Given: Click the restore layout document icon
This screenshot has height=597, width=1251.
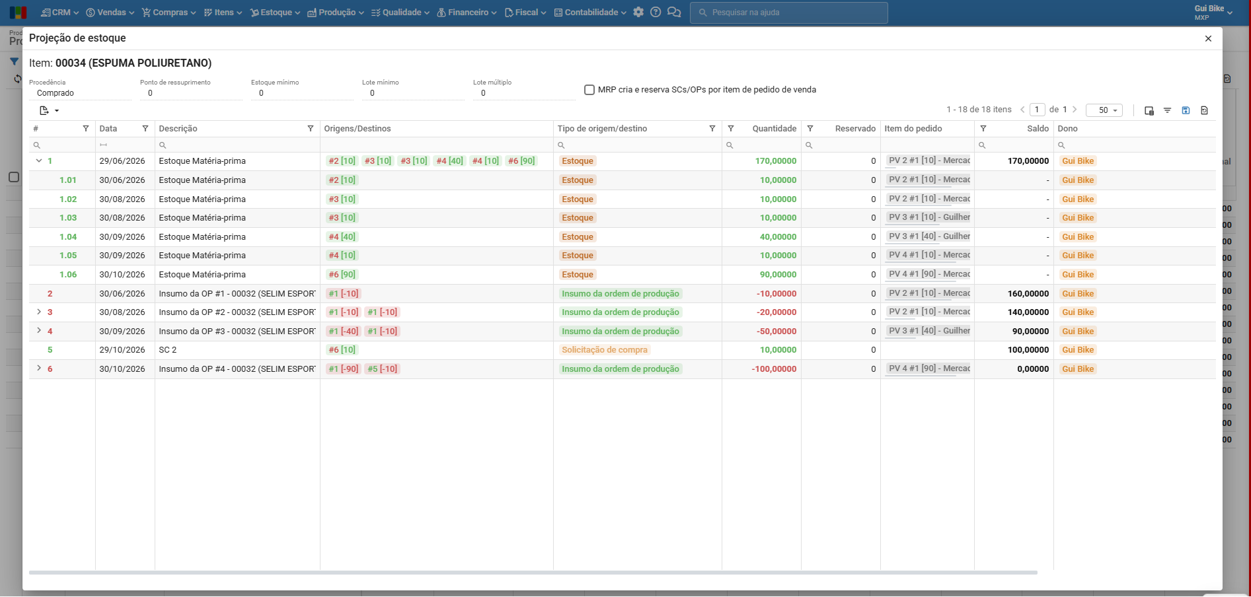Looking at the screenshot, I should [x=1204, y=110].
